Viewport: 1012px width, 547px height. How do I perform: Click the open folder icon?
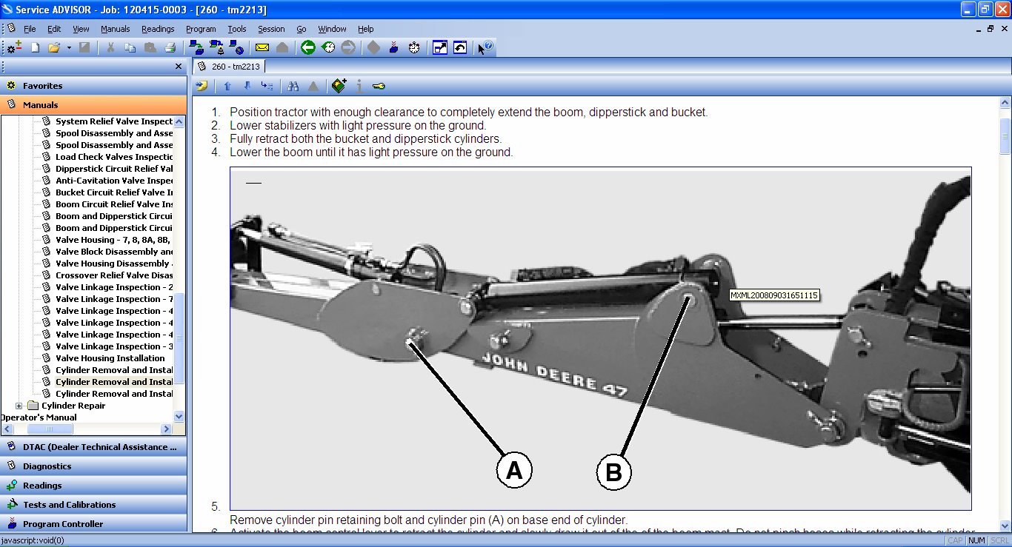pyautogui.click(x=54, y=47)
